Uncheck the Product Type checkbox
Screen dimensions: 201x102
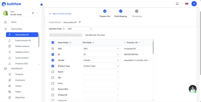tap(53, 66)
